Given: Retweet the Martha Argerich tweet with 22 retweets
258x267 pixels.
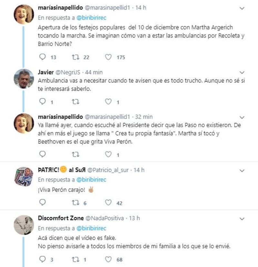Looking at the screenshot, I should [75, 57].
